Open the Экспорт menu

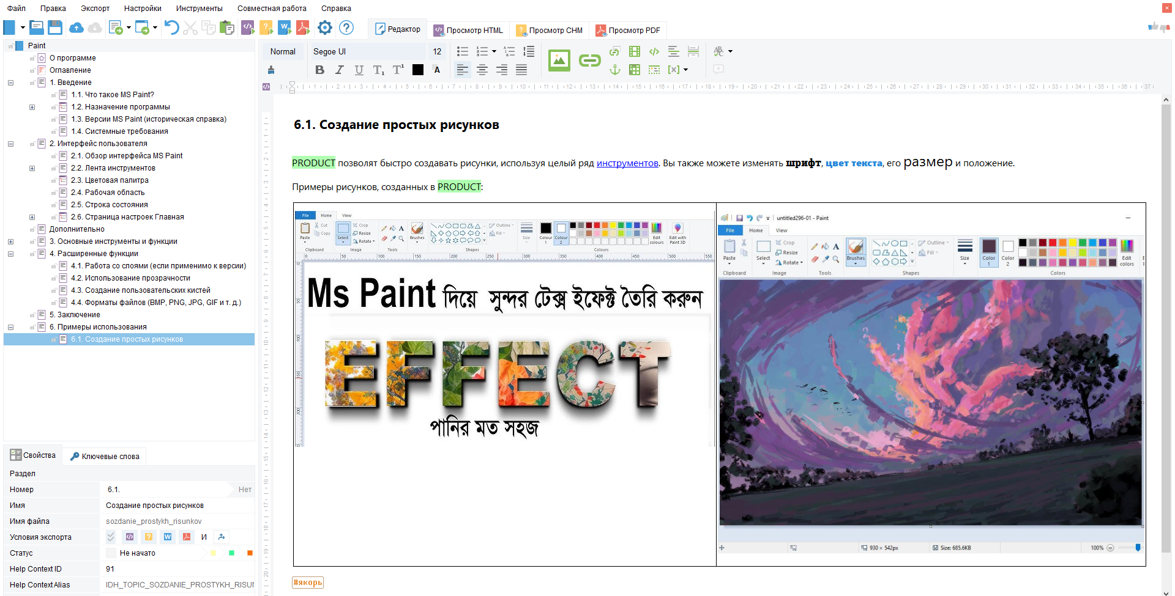click(x=95, y=8)
